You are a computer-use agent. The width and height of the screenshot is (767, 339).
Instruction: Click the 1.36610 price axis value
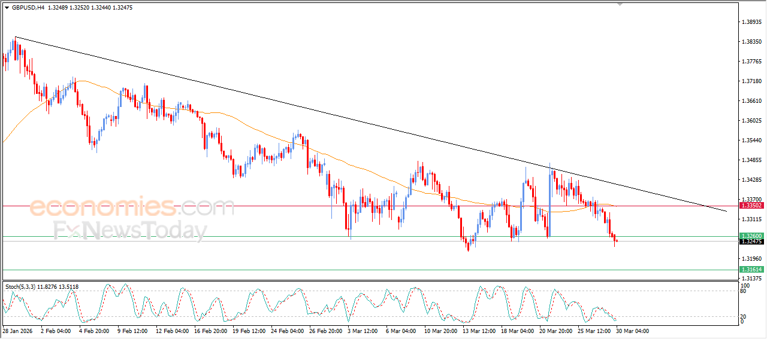tap(751, 101)
